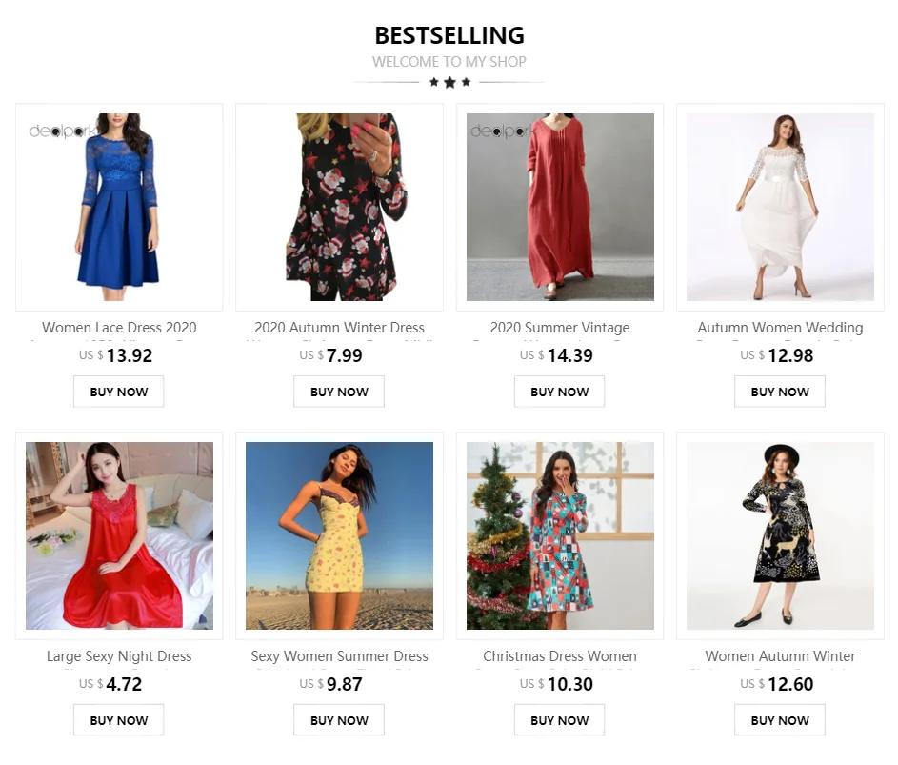898x765 pixels.
Task: Click Buy Now under Women Lace Dress 2020
Action: click(118, 392)
